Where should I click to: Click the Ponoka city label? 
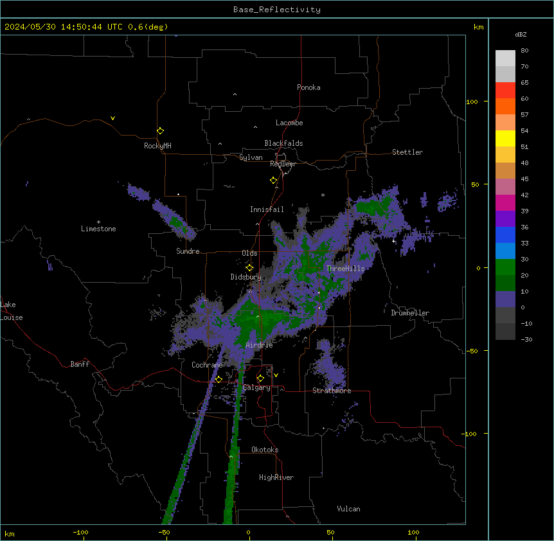click(x=308, y=87)
